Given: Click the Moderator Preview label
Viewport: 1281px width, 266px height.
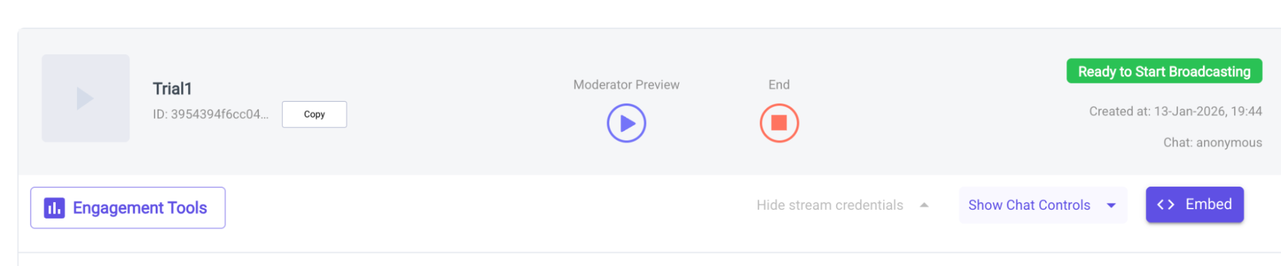Looking at the screenshot, I should pos(626,85).
